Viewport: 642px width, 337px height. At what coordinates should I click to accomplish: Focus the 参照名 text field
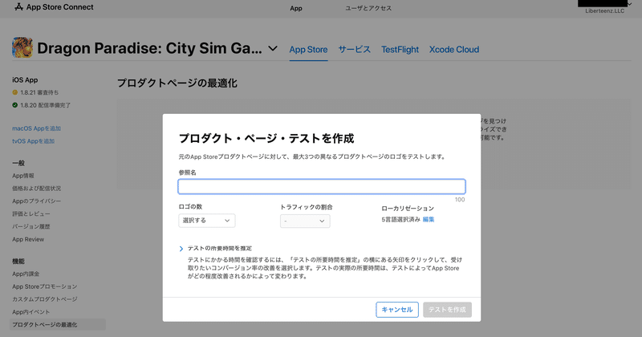[322, 187]
